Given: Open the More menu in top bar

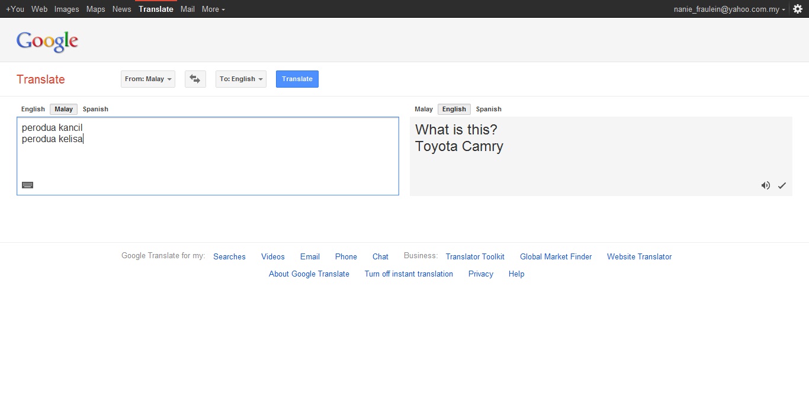Looking at the screenshot, I should click(213, 9).
